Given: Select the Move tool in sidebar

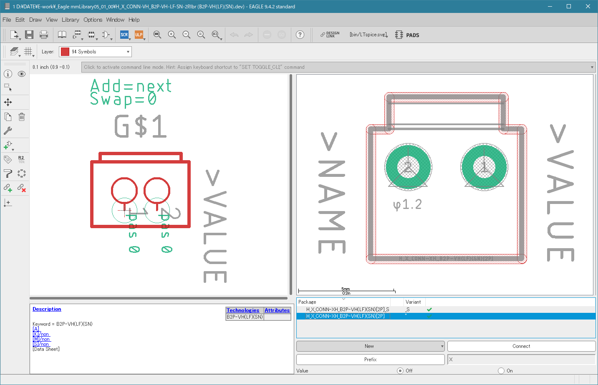Looking at the screenshot, I should click(x=8, y=102).
